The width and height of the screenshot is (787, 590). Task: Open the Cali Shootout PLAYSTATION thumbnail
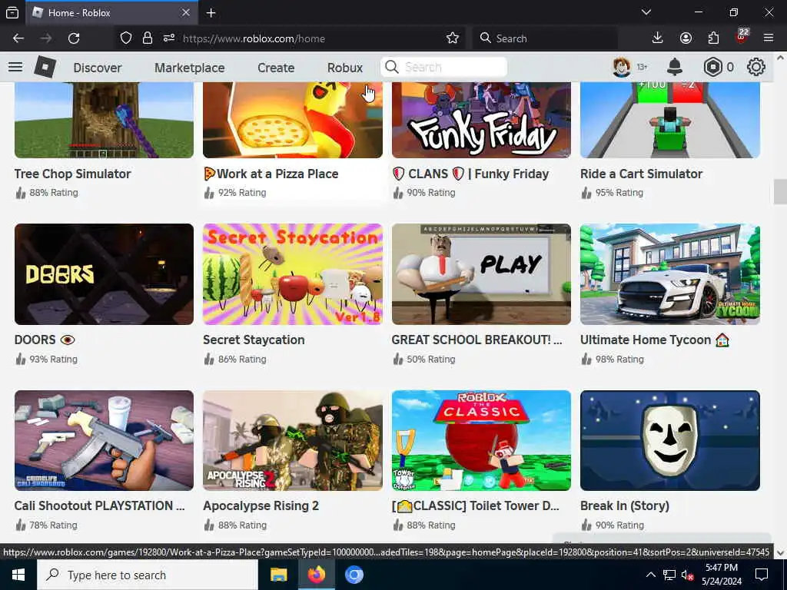coord(104,440)
